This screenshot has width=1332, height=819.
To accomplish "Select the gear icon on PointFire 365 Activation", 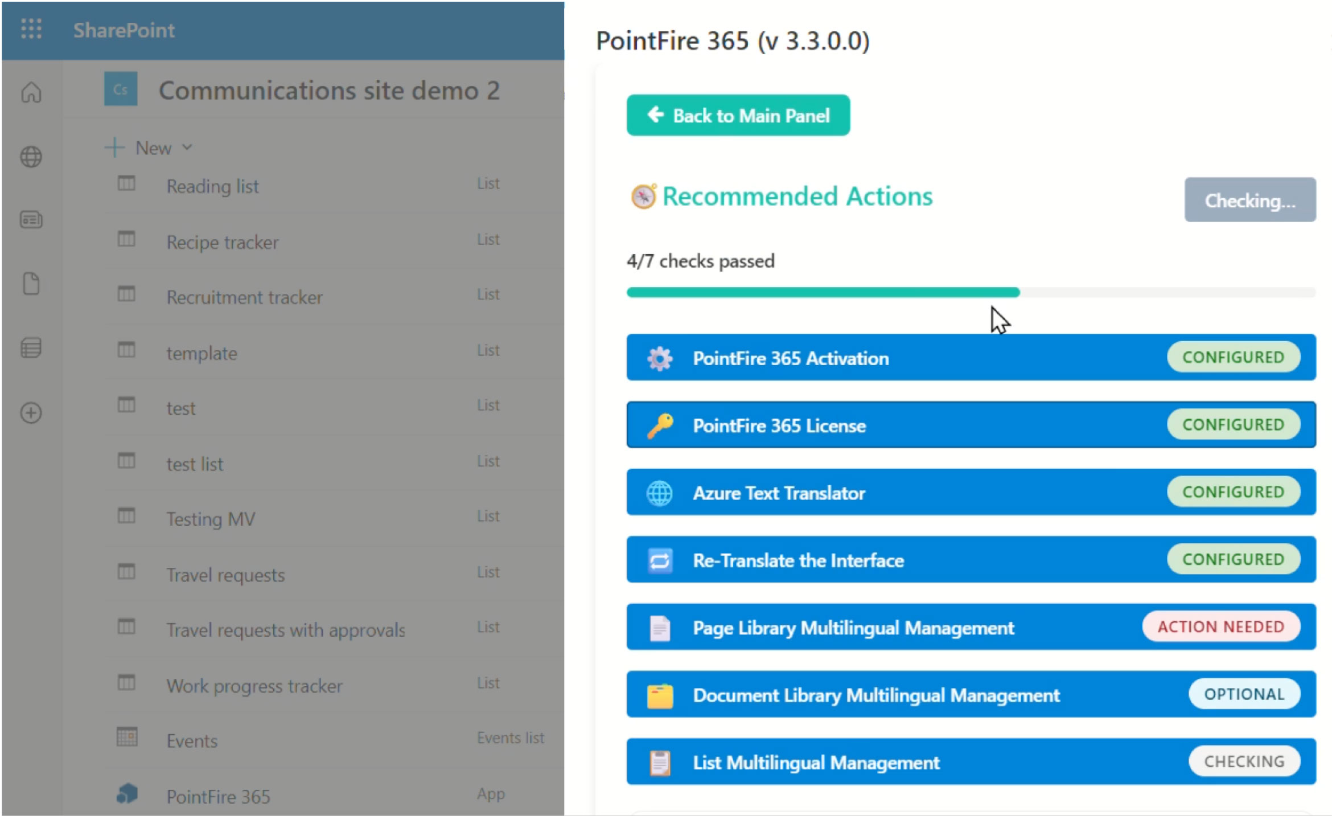I will coord(659,358).
